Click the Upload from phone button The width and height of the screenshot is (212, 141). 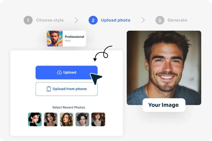click(66, 89)
